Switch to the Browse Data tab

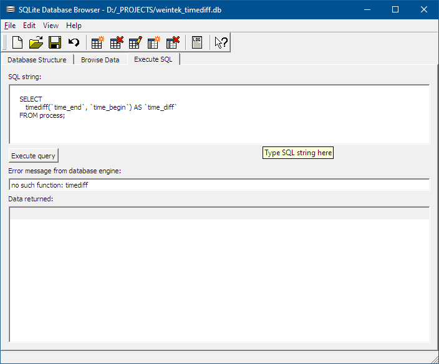pyautogui.click(x=100, y=60)
